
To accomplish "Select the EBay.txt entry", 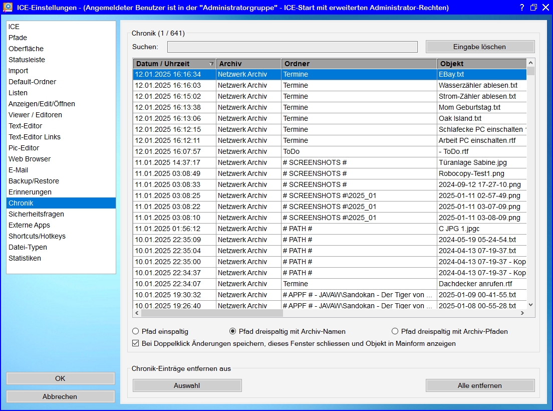I will point(482,75).
